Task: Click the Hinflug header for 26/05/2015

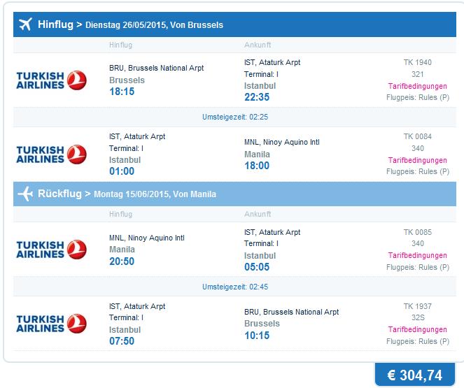Action: pos(234,24)
